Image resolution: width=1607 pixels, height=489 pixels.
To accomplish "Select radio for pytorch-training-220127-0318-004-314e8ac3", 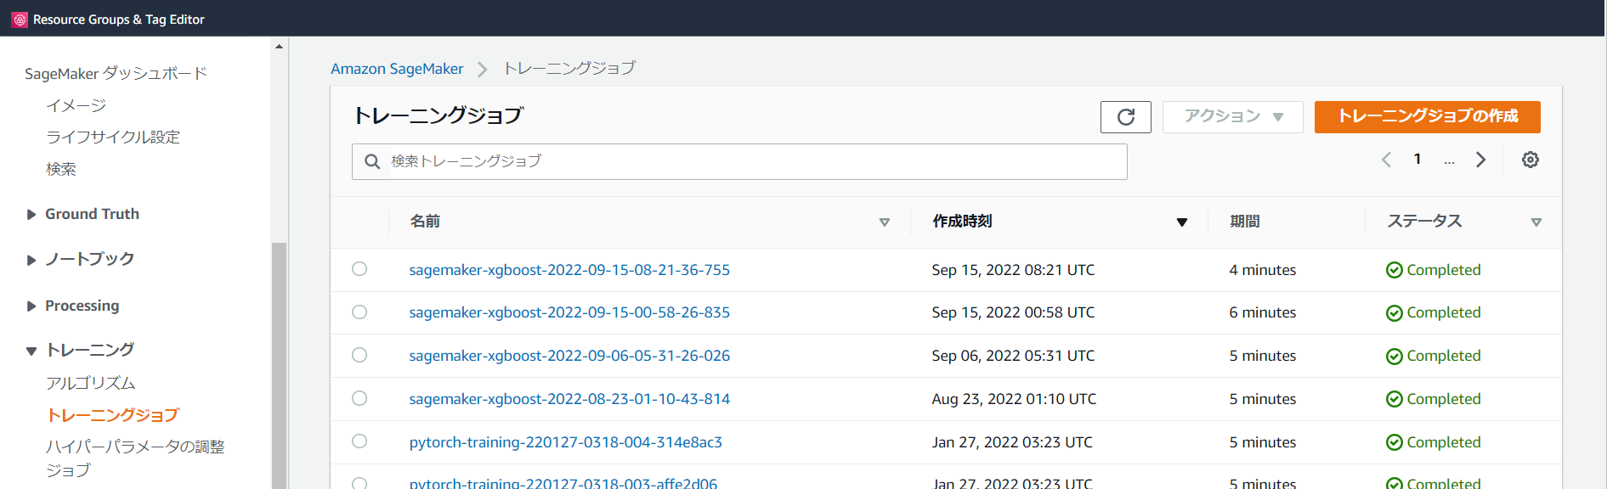I will [x=359, y=441].
